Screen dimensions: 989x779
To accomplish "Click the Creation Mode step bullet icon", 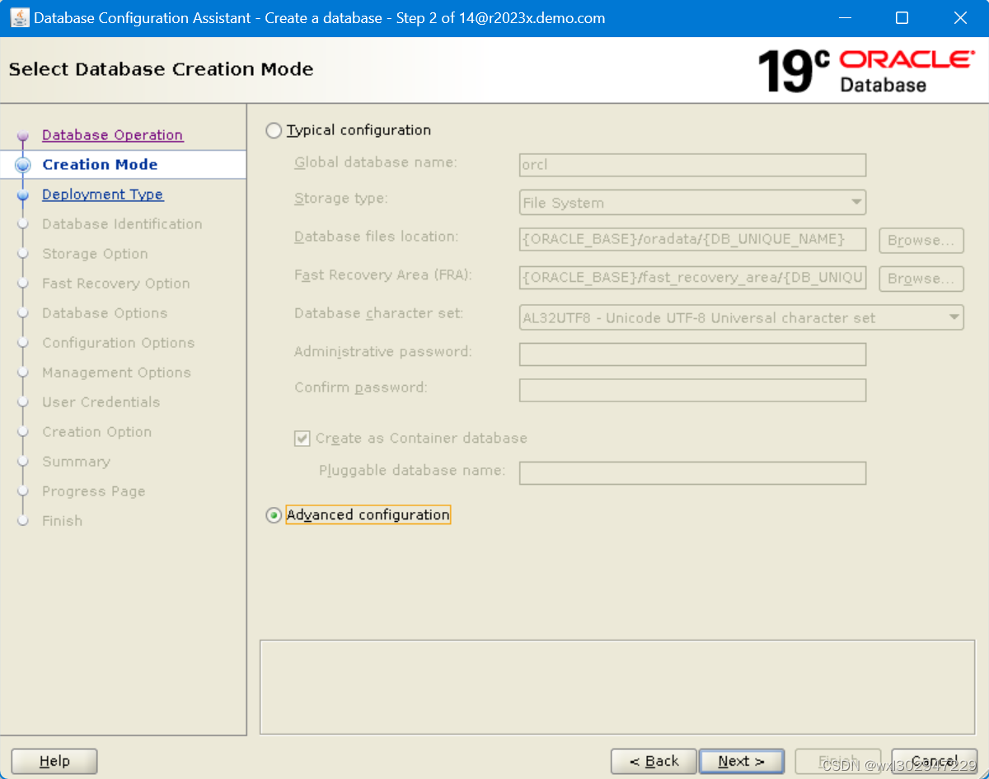I will pos(23,165).
